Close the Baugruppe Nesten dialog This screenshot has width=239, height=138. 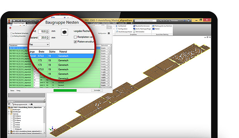(x=109, y=27)
